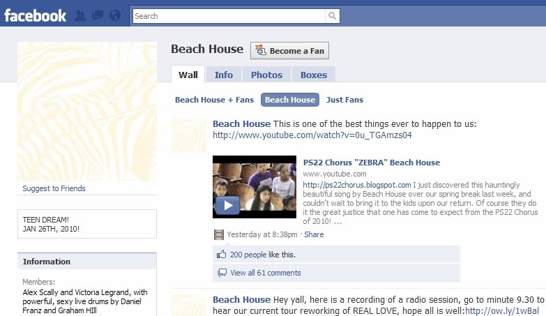Play the PS22 Chorus video

click(228, 205)
